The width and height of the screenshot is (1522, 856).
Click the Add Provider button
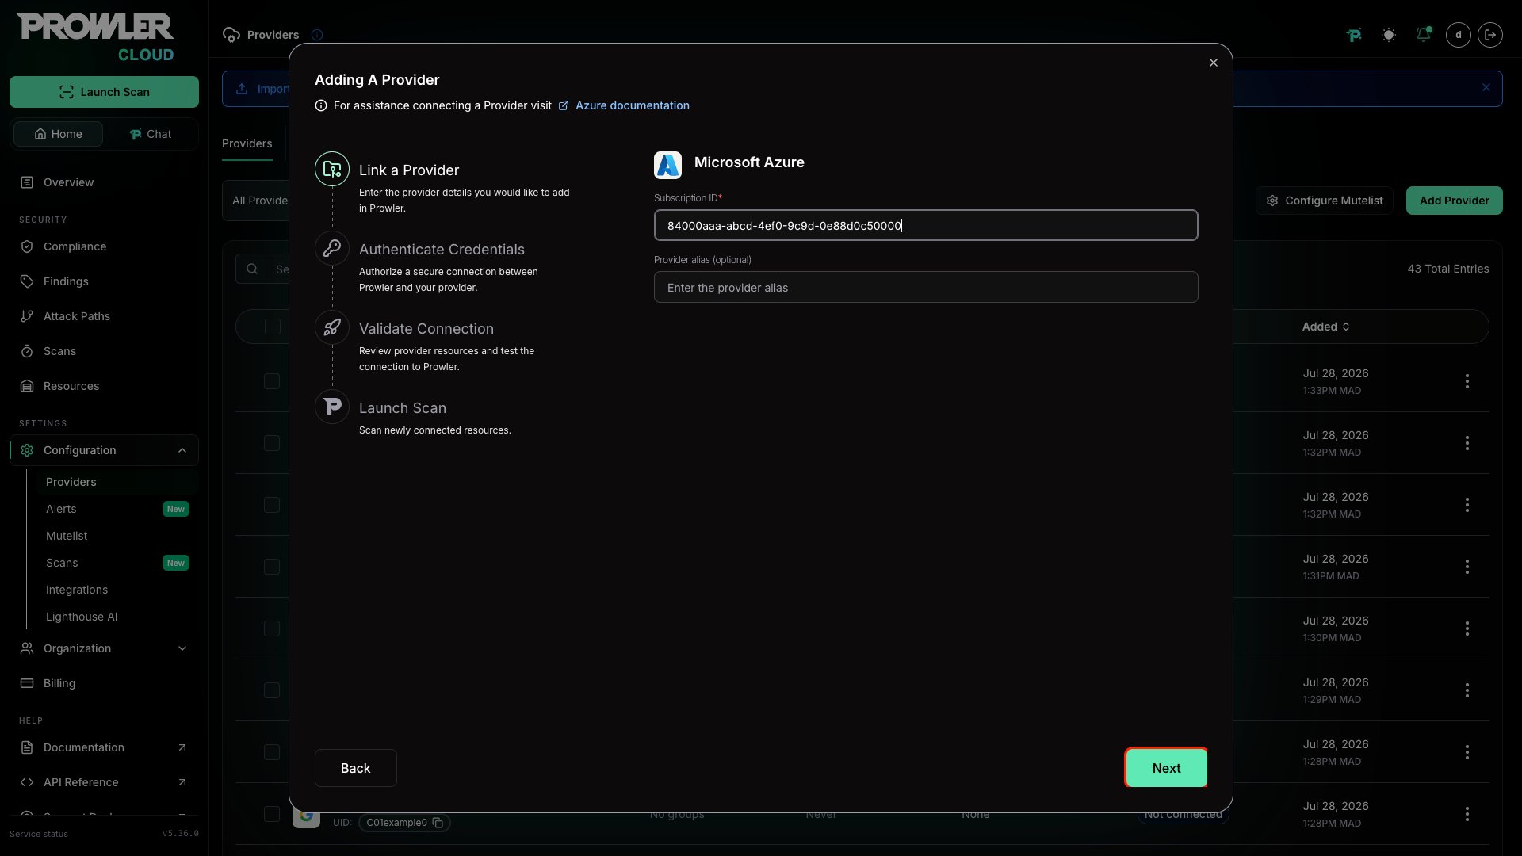[x=1454, y=201]
